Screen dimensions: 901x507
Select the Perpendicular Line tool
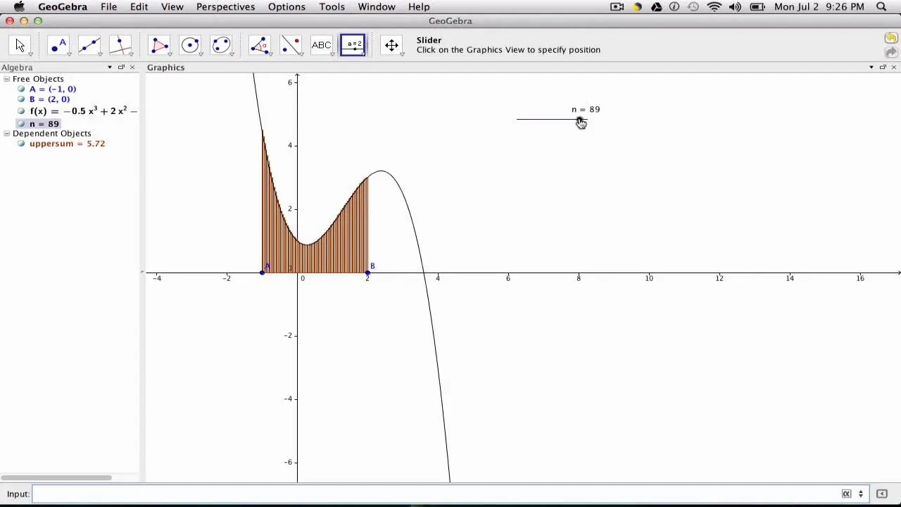click(x=120, y=45)
